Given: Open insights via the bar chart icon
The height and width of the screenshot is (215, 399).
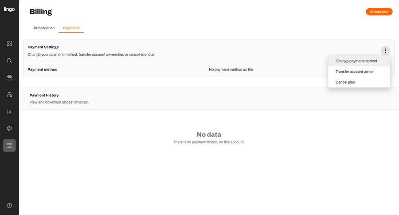Looking at the screenshot, I should [9, 111].
